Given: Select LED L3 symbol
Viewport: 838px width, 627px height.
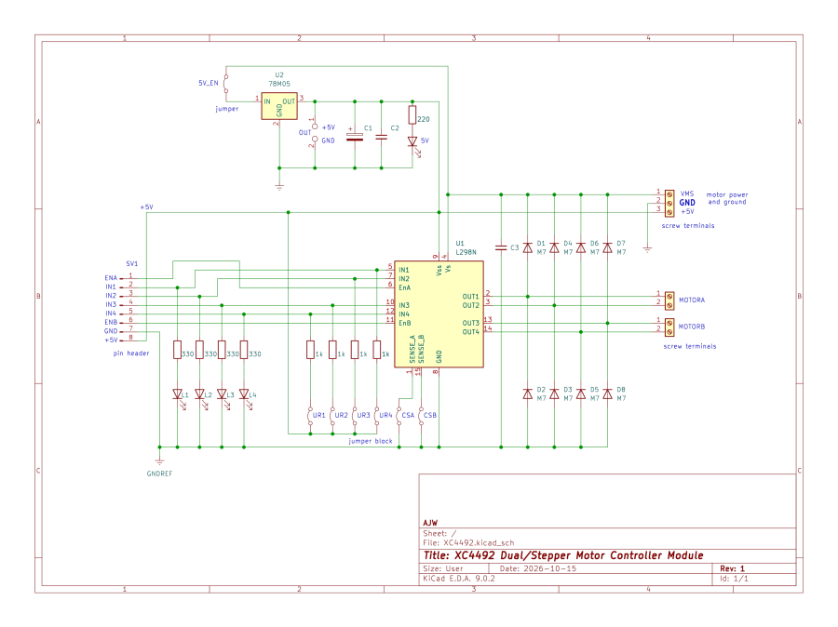Looking at the screenshot, I should tap(222, 394).
